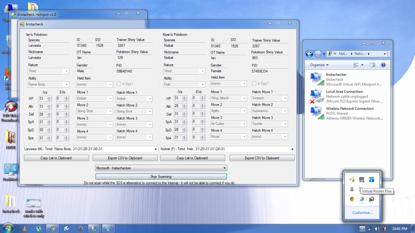This screenshot has width=415, height=233.
Task: Click Kiyan's Gender field showing Female
Action: (x=219, y=71)
